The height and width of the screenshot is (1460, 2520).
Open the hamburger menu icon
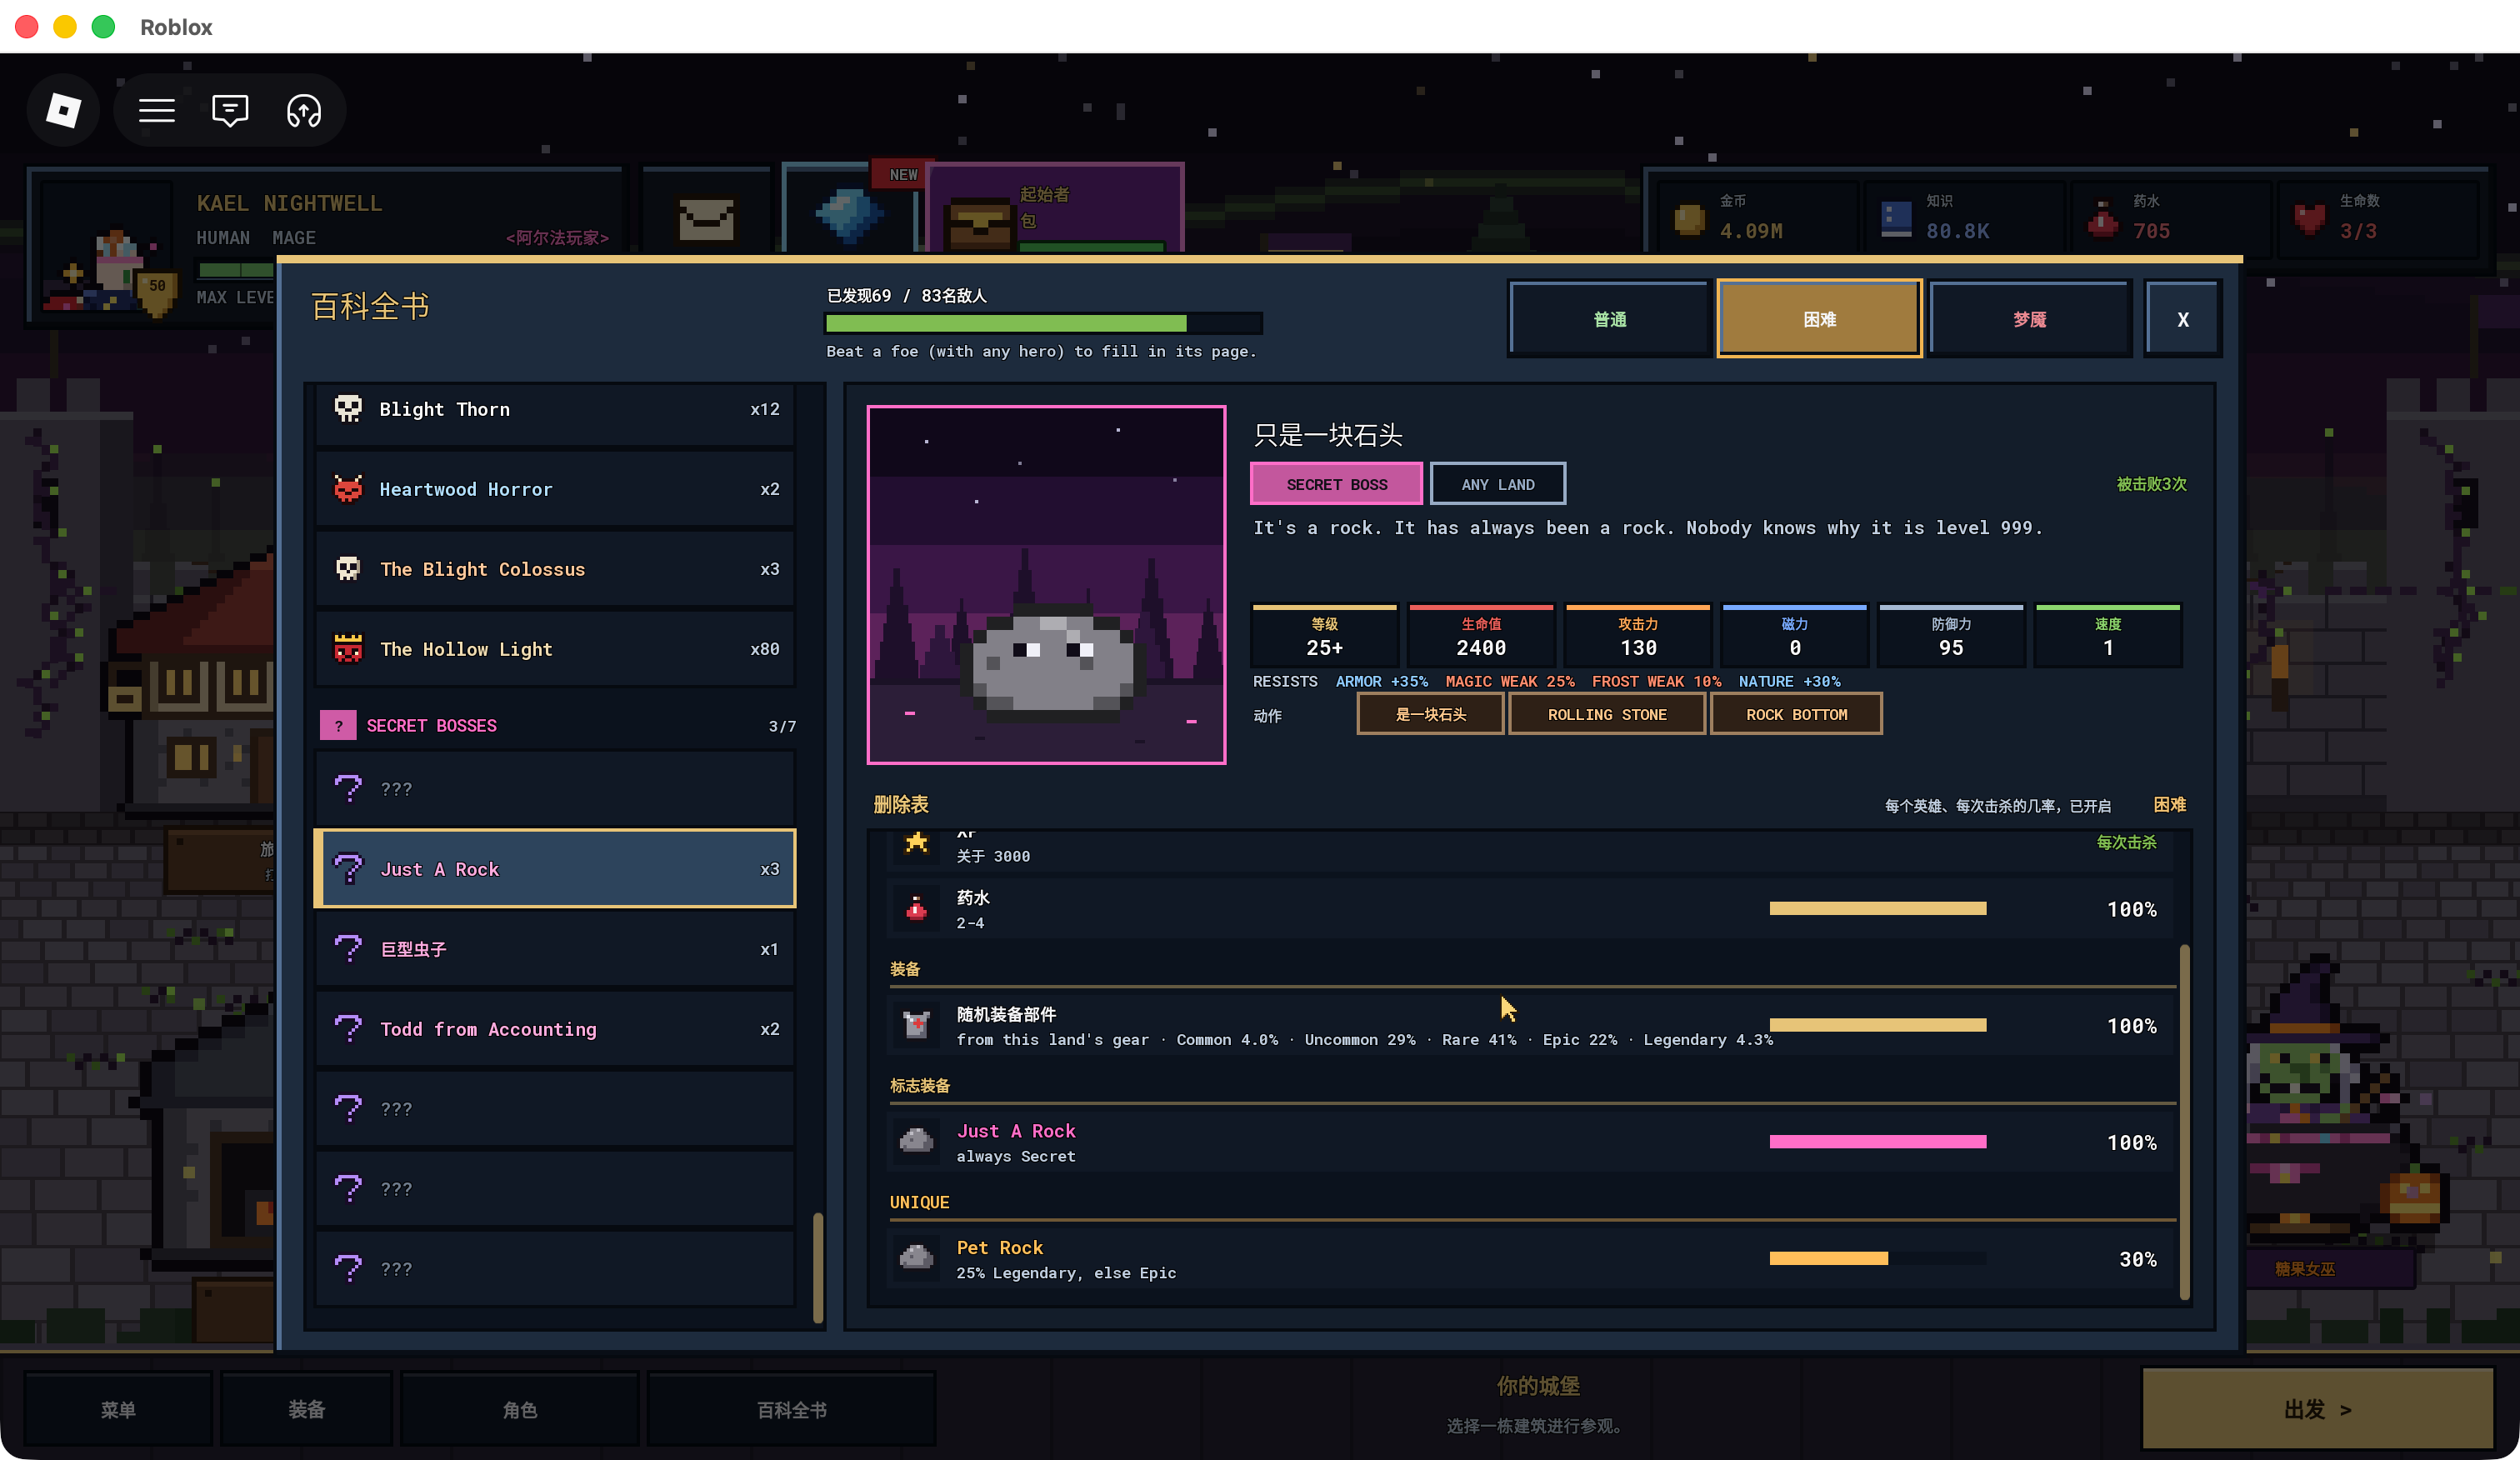click(157, 110)
